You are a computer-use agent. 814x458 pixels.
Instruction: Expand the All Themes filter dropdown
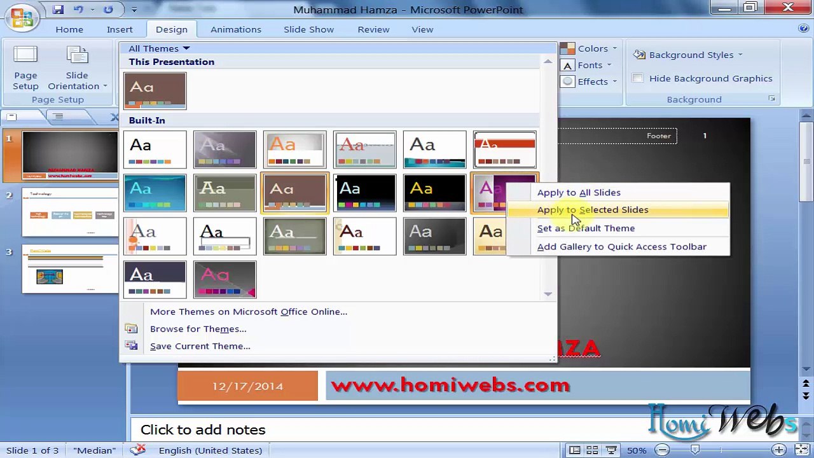click(159, 48)
